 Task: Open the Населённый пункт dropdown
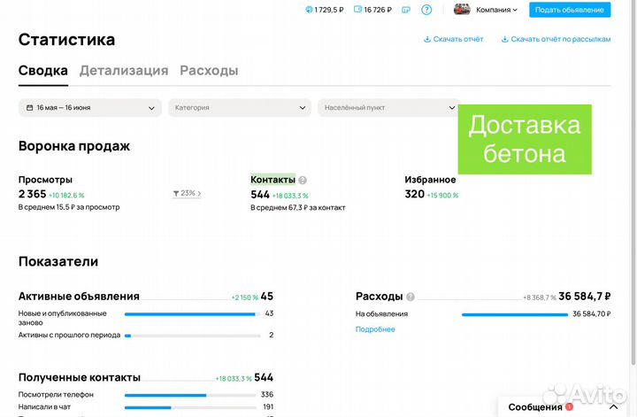(x=388, y=108)
